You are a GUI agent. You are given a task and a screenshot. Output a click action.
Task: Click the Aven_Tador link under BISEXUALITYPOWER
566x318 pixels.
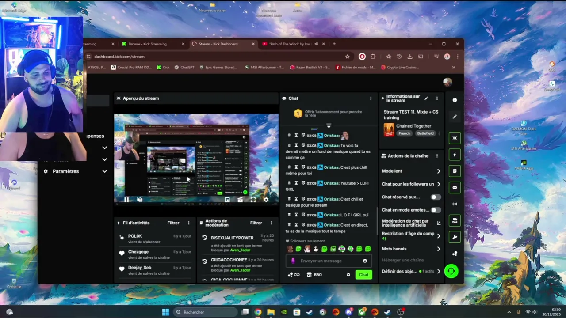click(240, 250)
